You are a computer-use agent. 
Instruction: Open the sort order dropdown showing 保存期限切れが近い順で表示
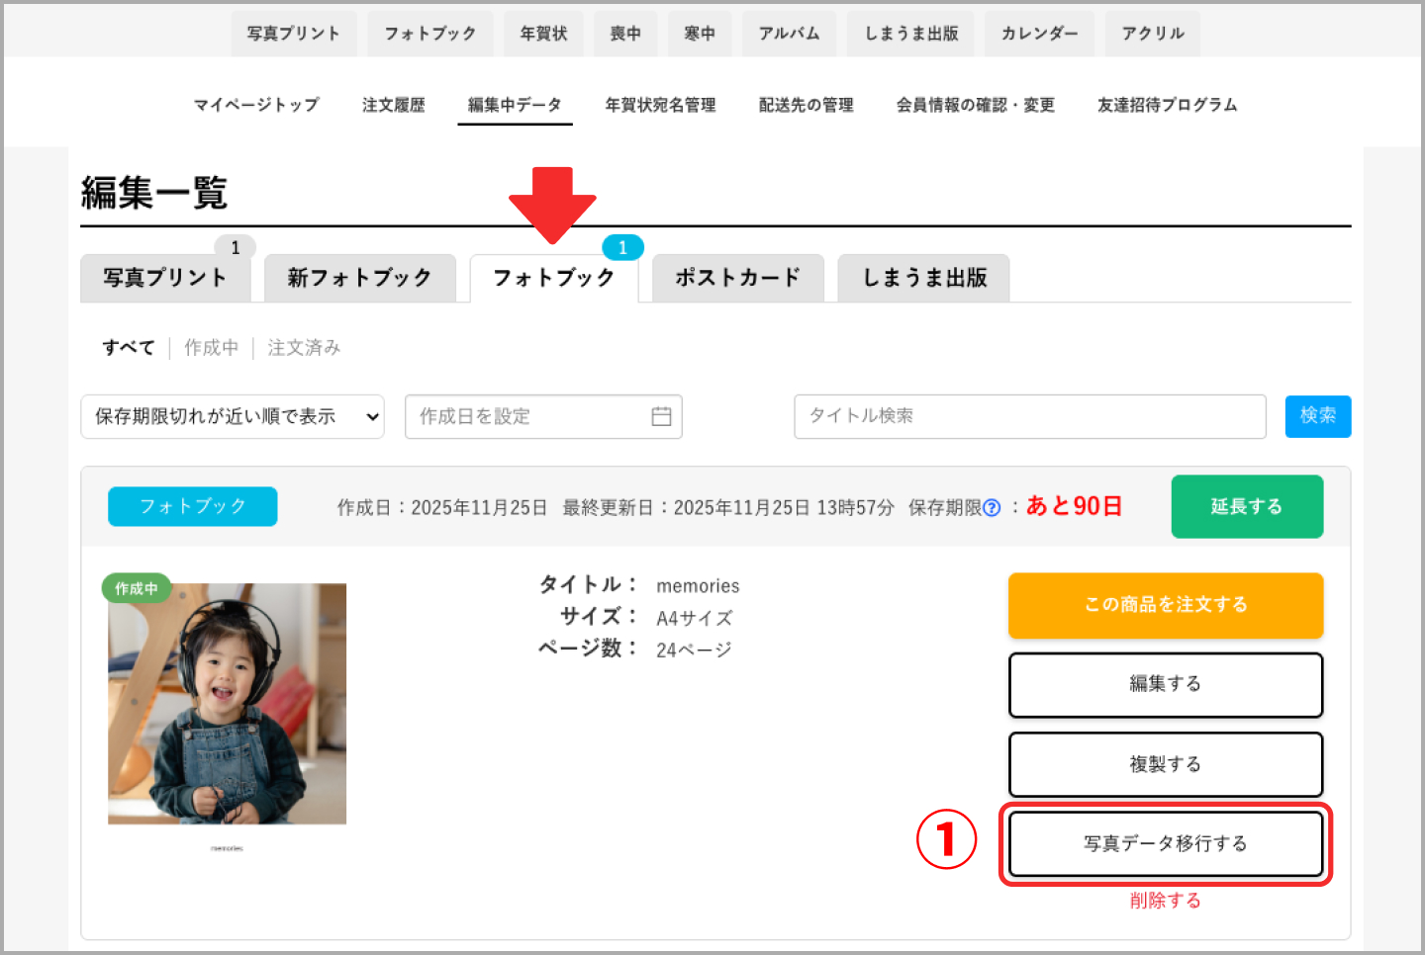coord(233,416)
